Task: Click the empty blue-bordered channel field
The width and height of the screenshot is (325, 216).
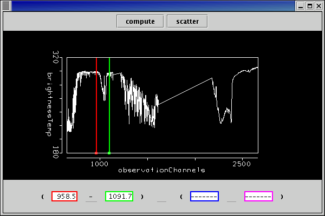Action: coord(204,197)
